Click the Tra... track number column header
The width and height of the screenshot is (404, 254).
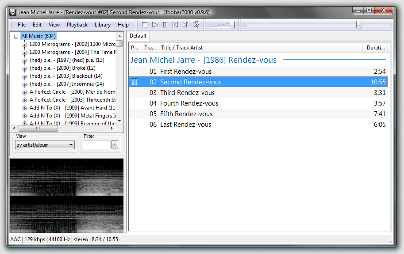150,48
